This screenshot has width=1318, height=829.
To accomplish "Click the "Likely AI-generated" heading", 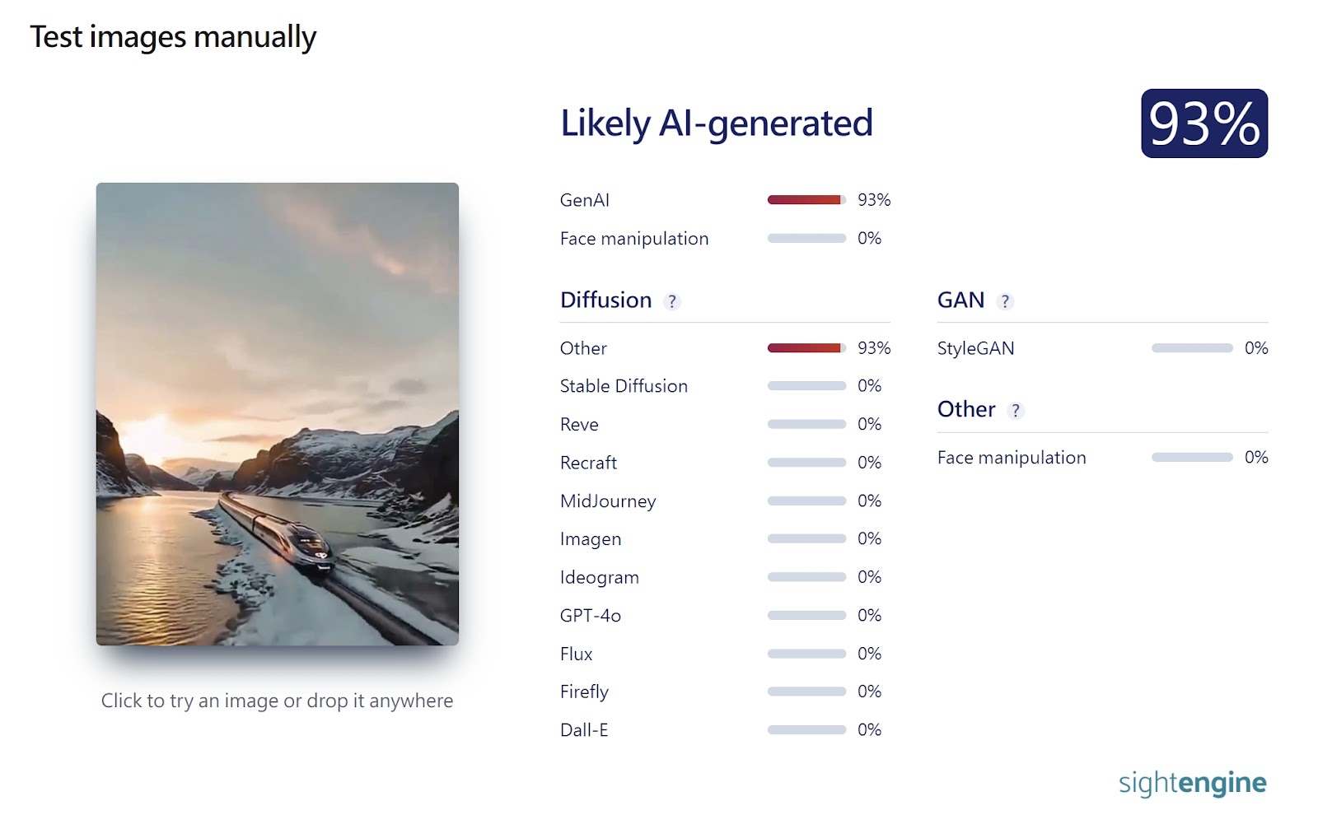I will [716, 123].
